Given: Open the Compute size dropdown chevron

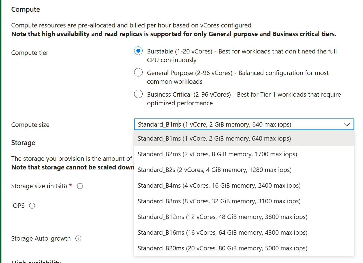Looking at the screenshot, I should tap(347, 124).
